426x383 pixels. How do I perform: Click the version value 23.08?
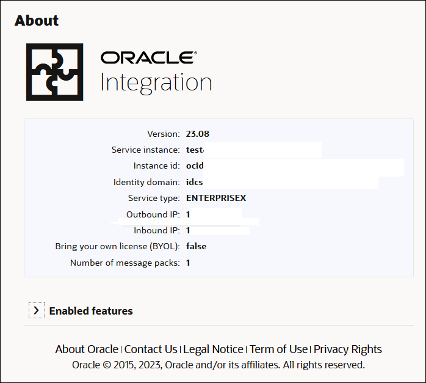[x=198, y=134]
